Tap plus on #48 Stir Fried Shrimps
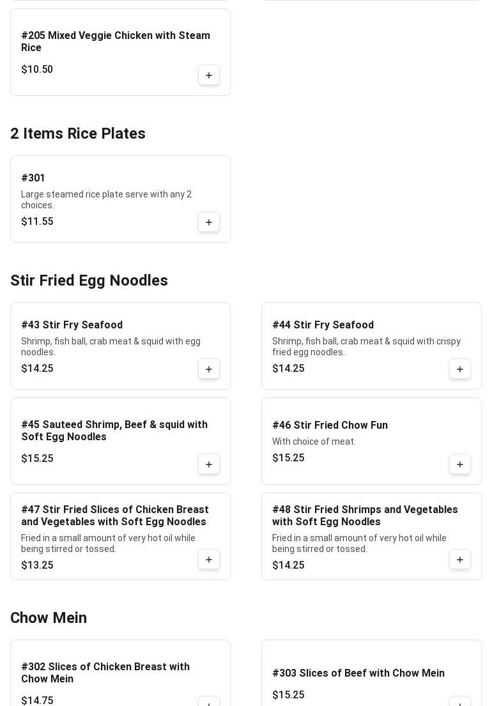The image size is (492, 706). pos(460,560)
